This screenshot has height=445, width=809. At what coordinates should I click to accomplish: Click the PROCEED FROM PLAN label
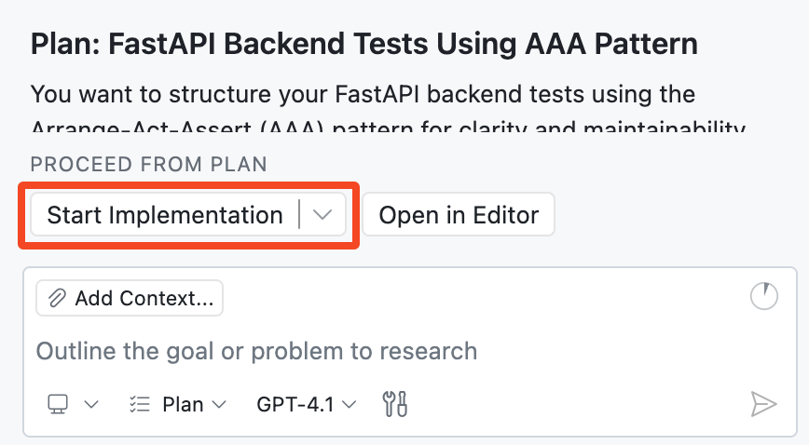[148, 165]
